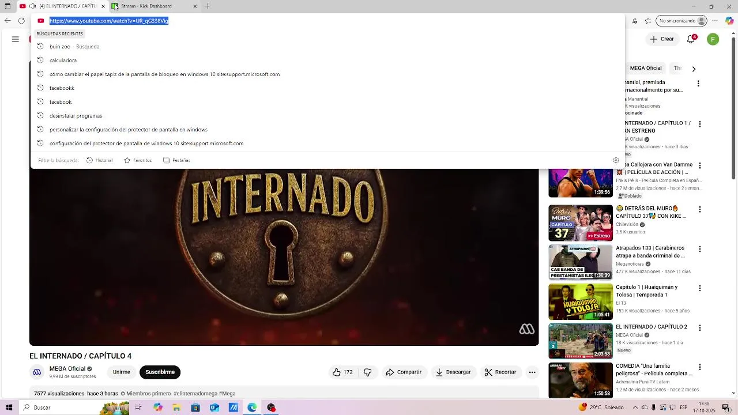Open Copilot app in taskbar
Viewport: 738px width, 415px height.
coord(157,408)
